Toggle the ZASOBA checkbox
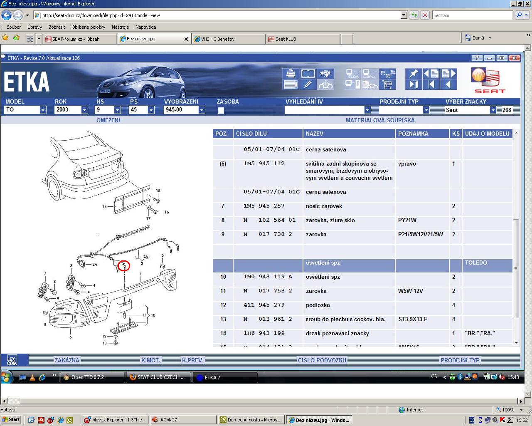The image size is (532, 426). 221,110
